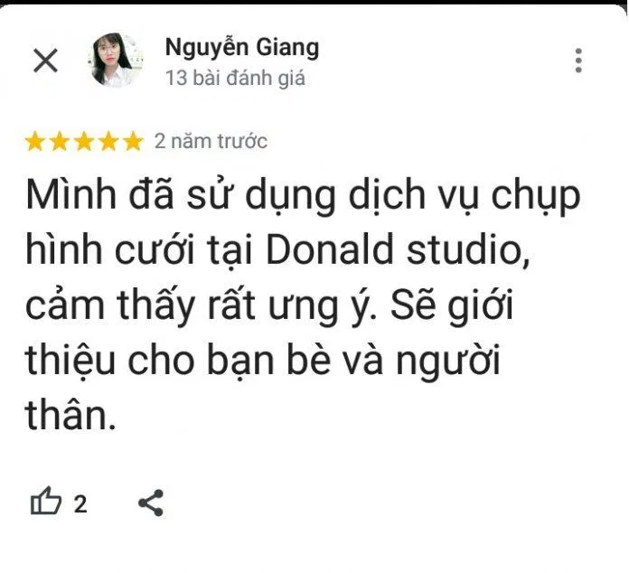Click the final word "thân." of review
Viewport: 629px width, 573px height.
(x=70, y=415)
